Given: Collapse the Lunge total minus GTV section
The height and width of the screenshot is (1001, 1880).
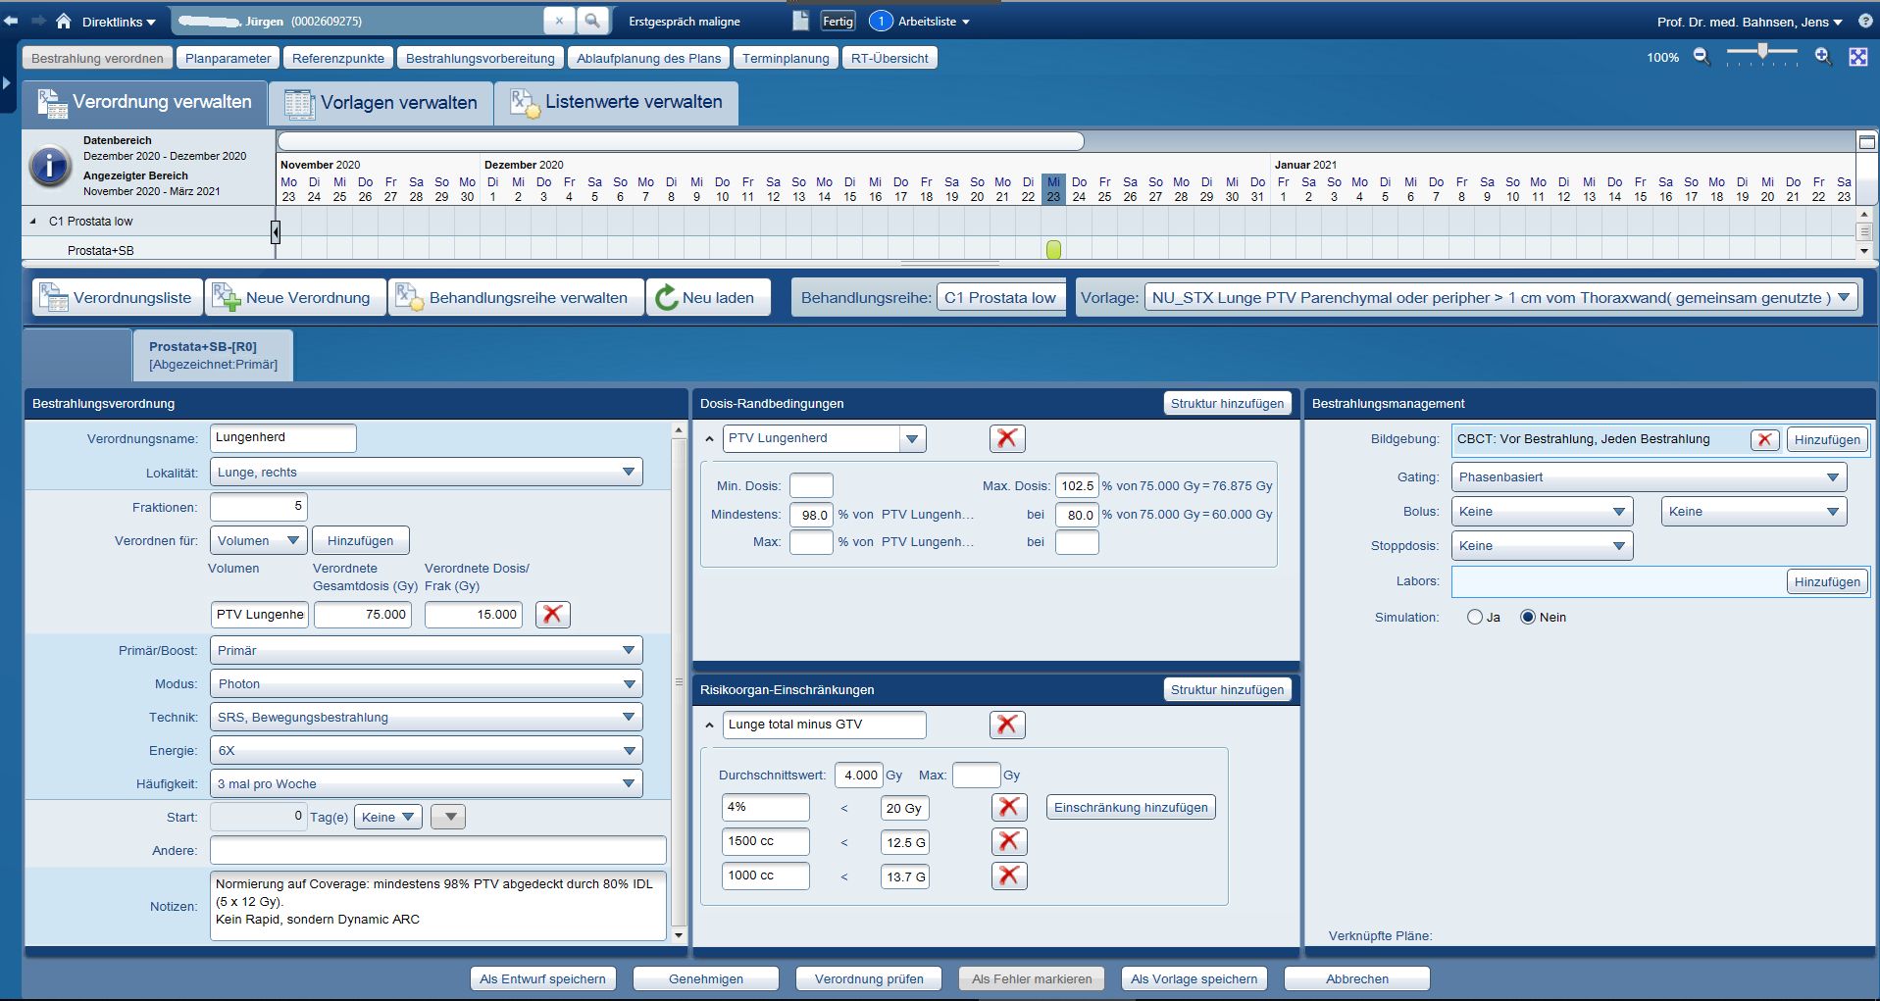Looking at the screenshot, I should pyautogui.click(x=709, y=726).
